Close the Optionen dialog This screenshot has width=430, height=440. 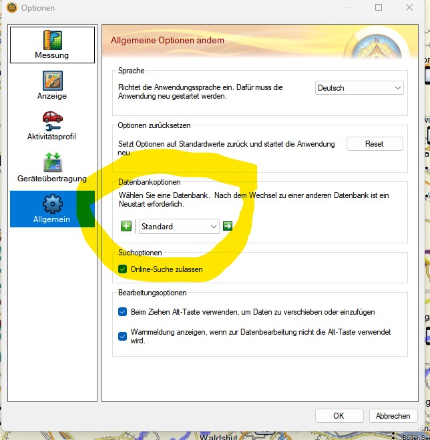point(409,7)
